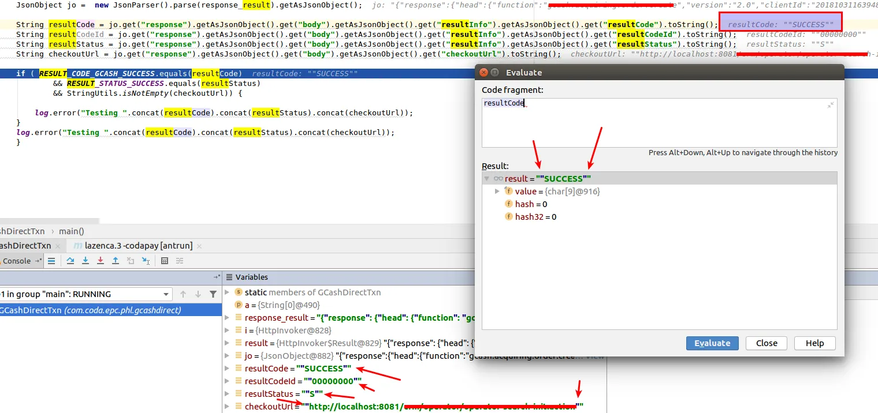Click the parameter icon beside variable a

tap(239, 305)
